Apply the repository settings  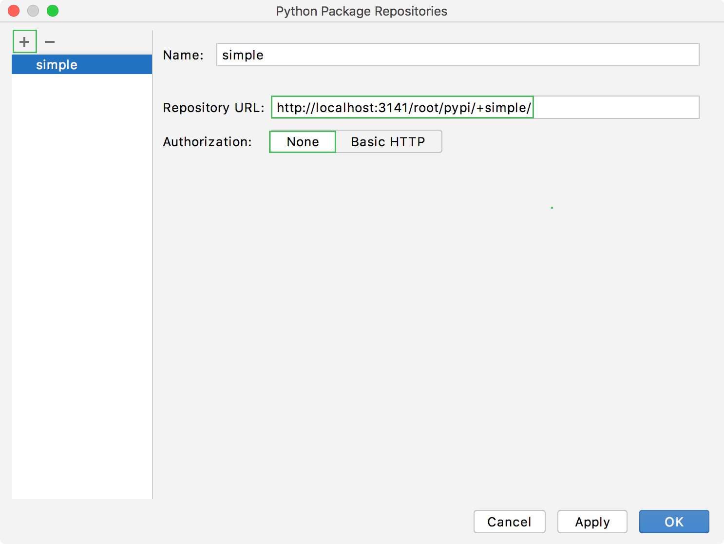(592, 522)
